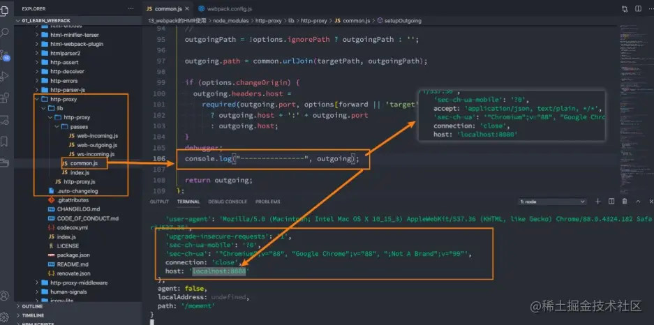
Task: Open Explorer views and more actions ellipsis
Action: [x=131, y=8]
